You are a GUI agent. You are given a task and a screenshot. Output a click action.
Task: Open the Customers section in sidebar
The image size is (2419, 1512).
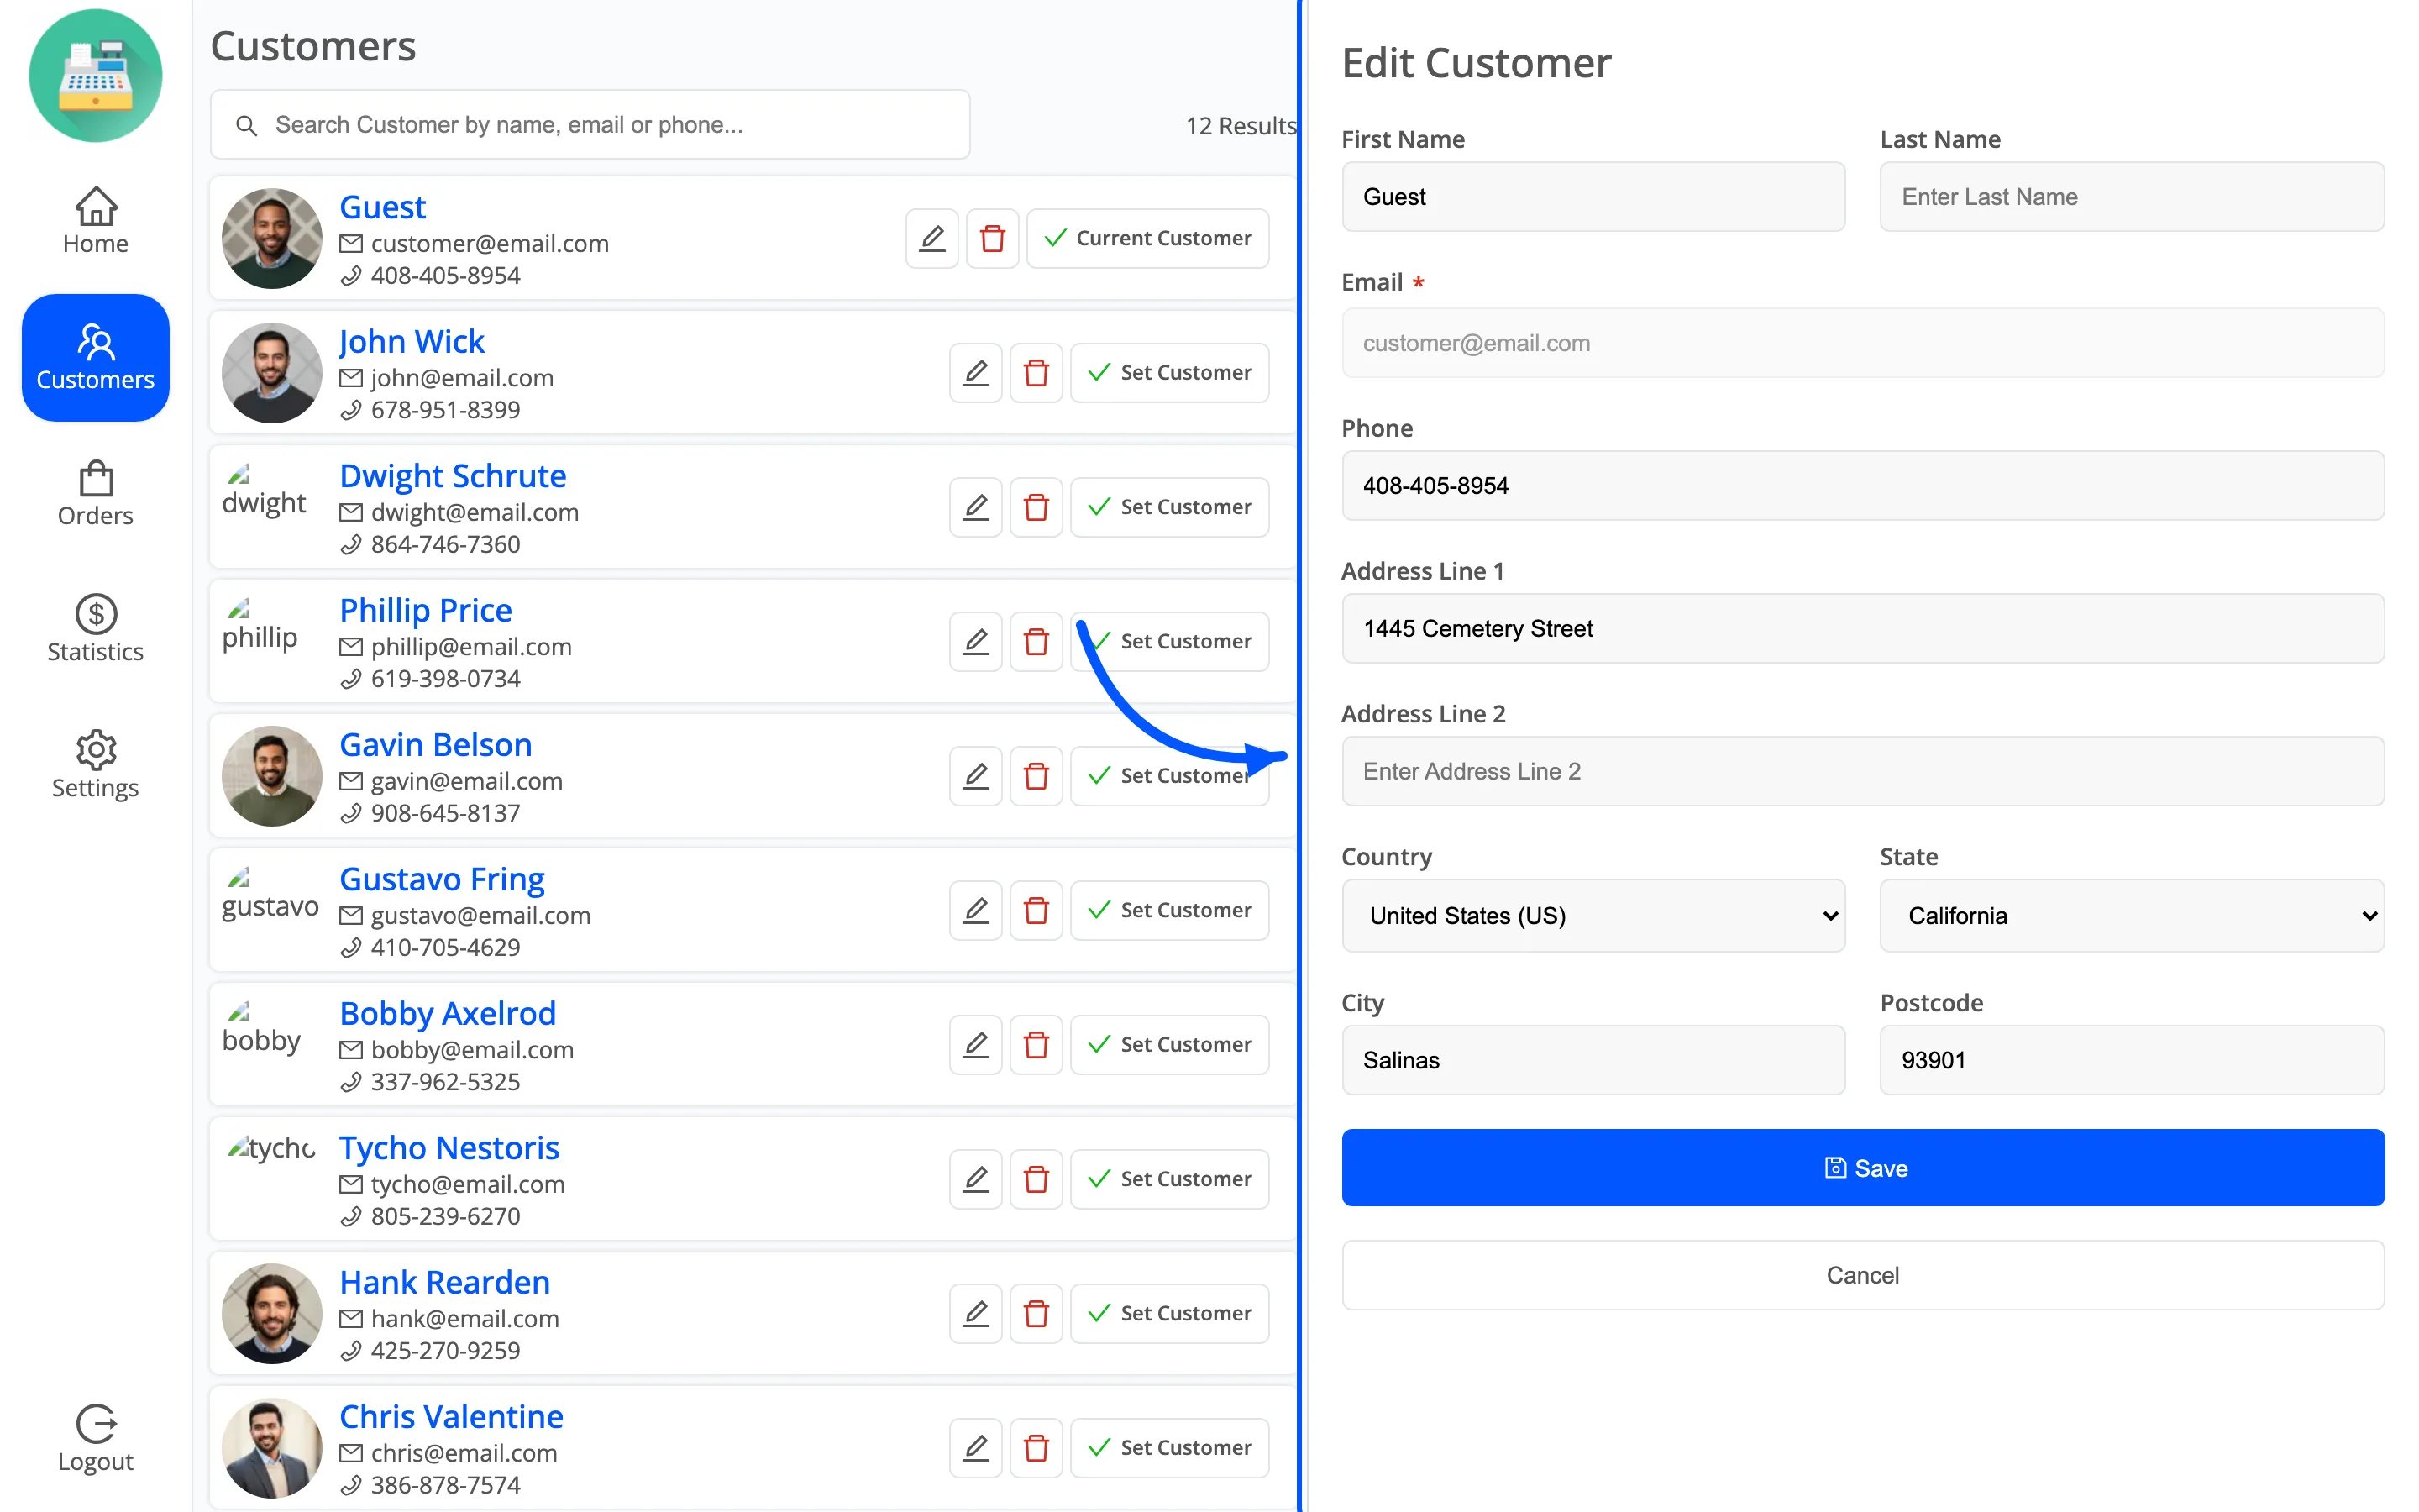pos(96,357)
